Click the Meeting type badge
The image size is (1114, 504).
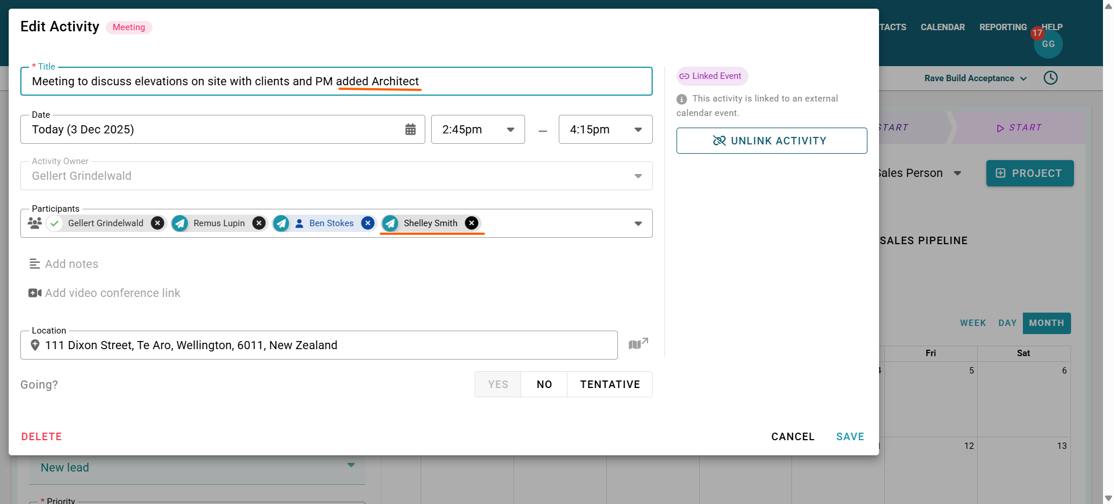[x=129, y=27]
